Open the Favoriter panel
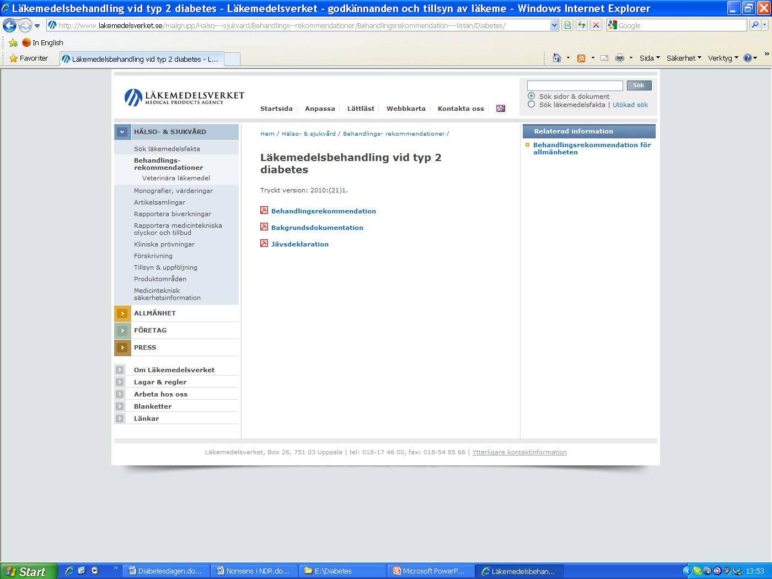Viewport: 772px width, 579px height. [x=29, y=58]
